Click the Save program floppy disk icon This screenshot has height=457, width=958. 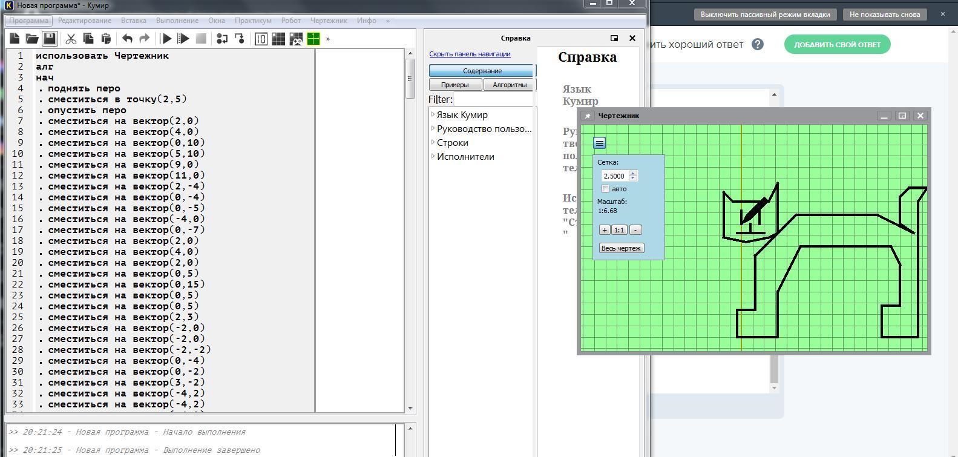point(50,39)
